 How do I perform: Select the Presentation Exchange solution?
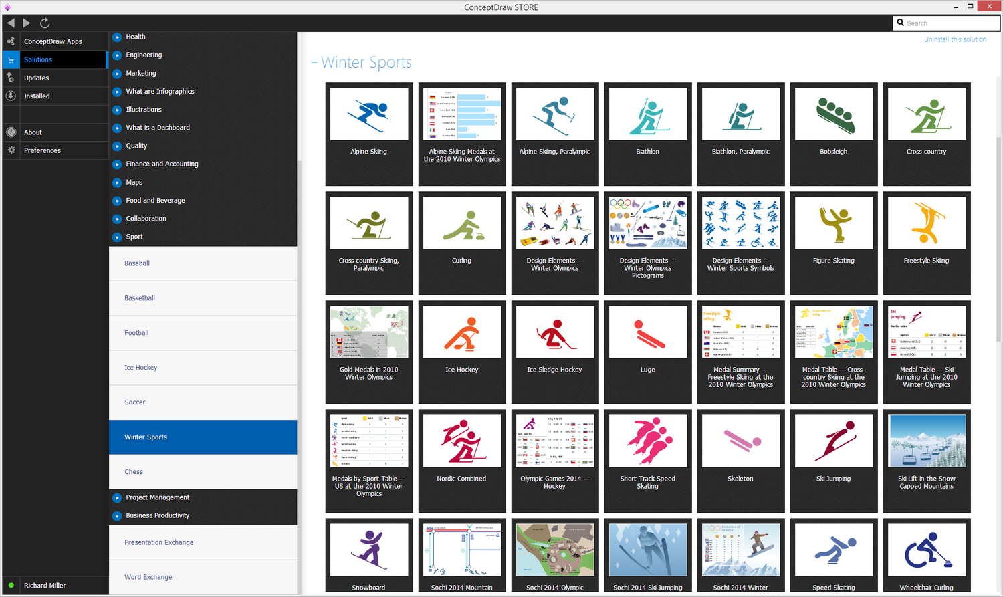pos(203,542)
